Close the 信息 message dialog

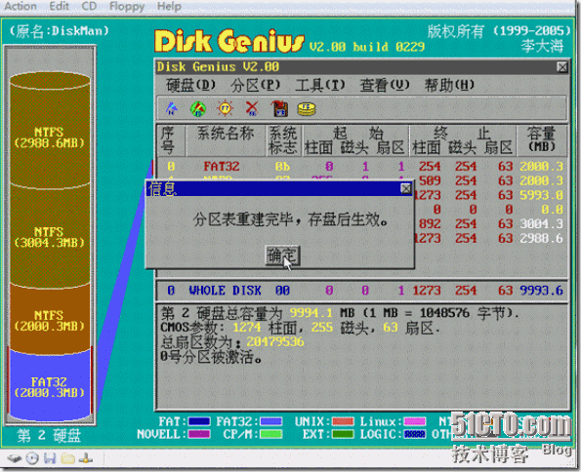(406, 189)
